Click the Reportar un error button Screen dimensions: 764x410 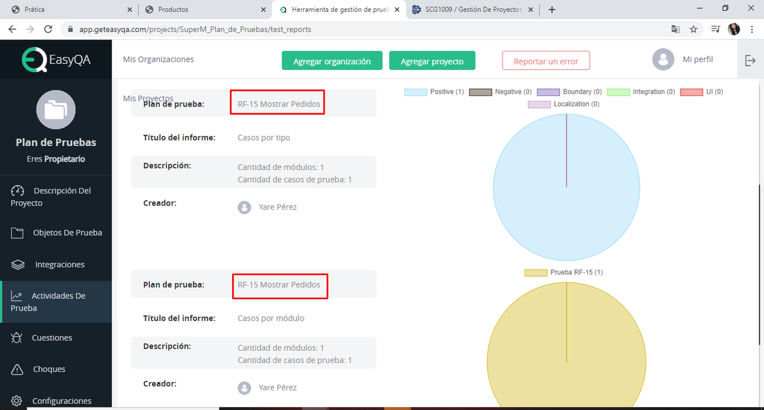(546, 61)
